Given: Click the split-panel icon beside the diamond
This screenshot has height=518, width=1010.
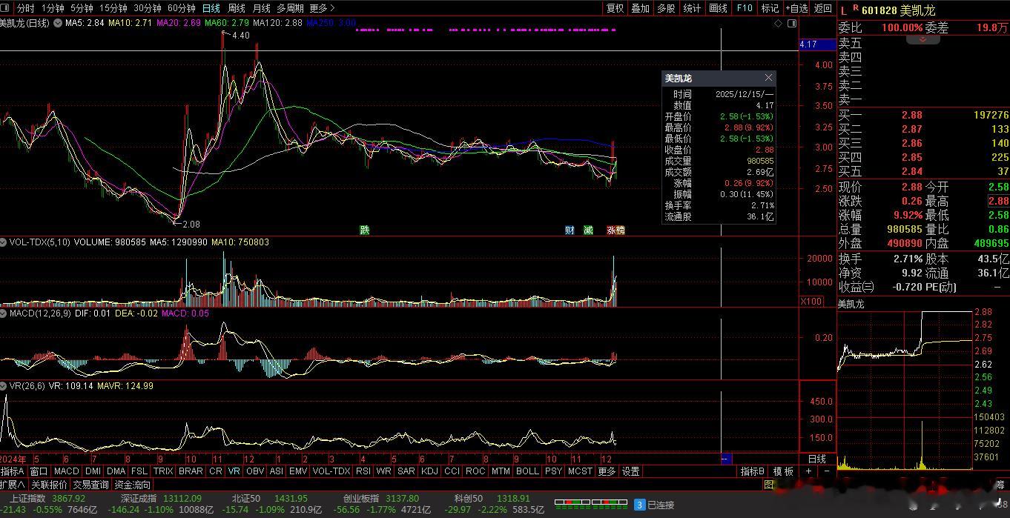Looking at the screenshot, I should pos(792,24).
